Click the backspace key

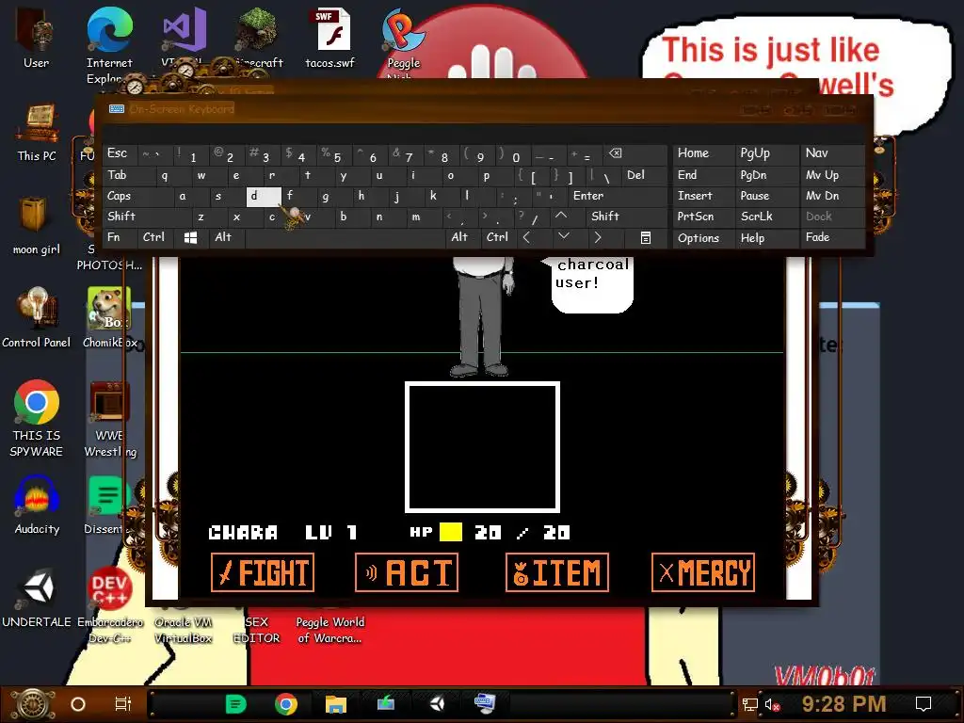tap(634, 153)
